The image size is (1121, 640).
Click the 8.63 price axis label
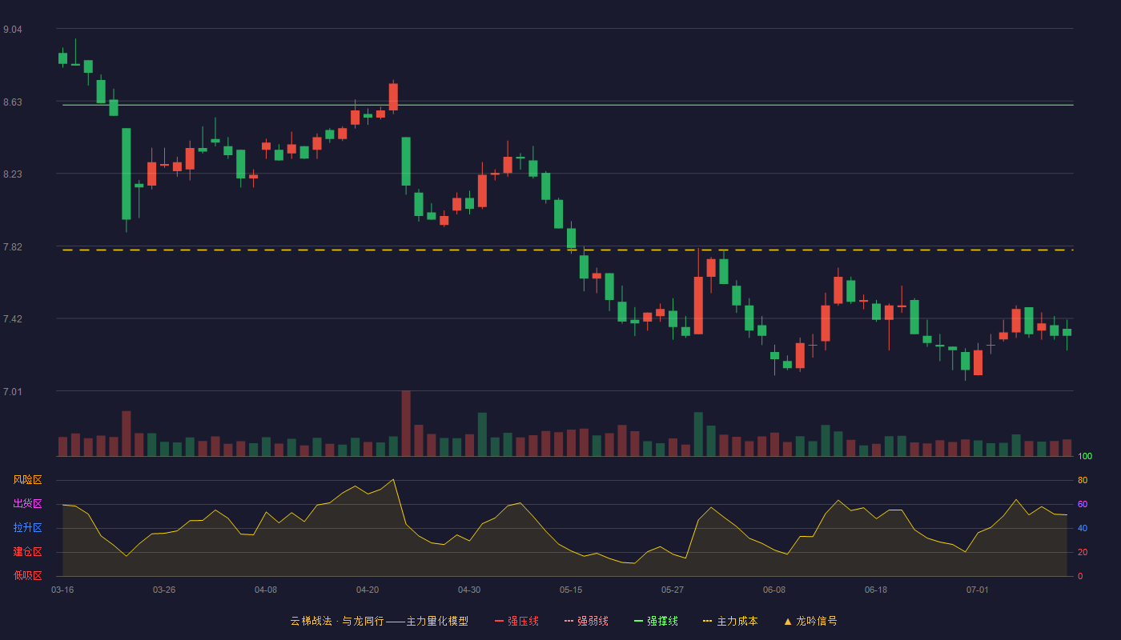click(13, 102)
